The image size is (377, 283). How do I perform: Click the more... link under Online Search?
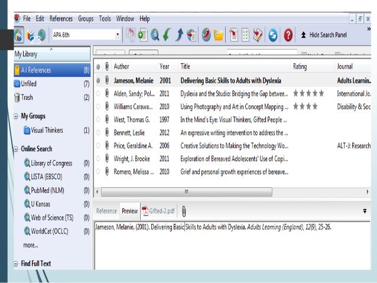point(31,245)
